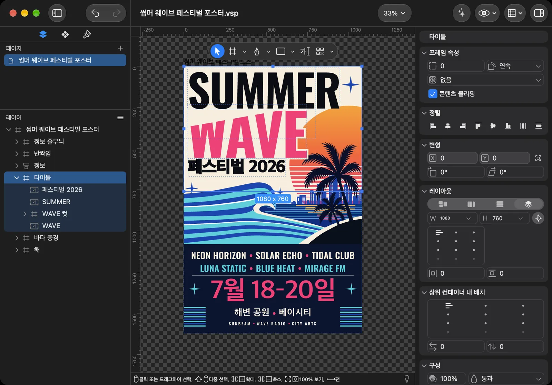Viewport: 552px width, 385px height.
Task: Expand the 정보 줄무늬 layer
Action: tap(17, 142)
